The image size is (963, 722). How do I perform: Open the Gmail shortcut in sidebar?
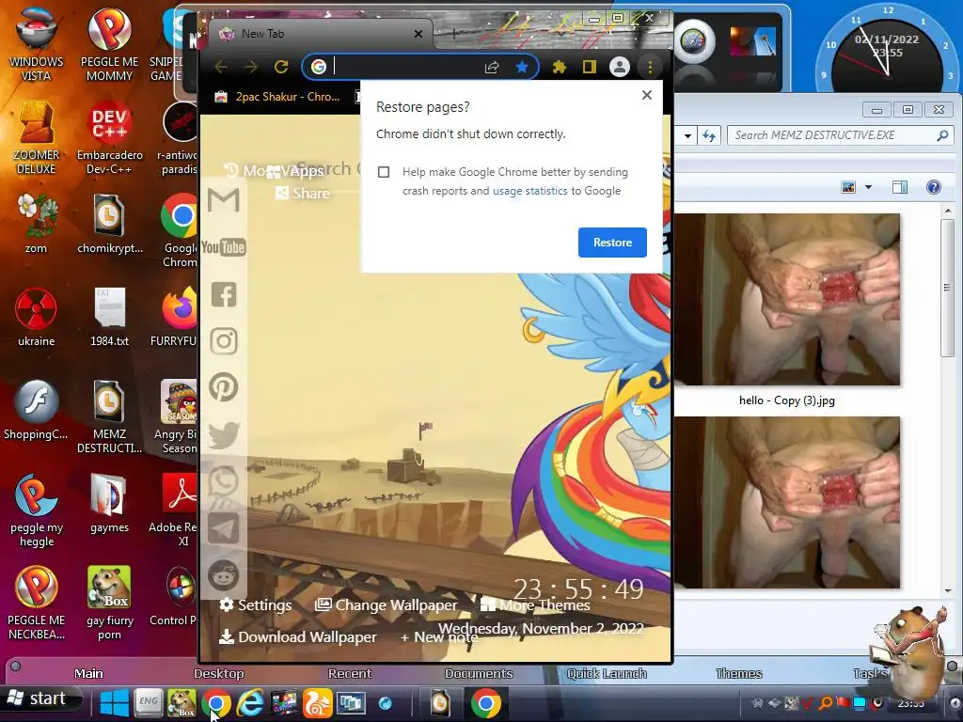tap(224, 200)
